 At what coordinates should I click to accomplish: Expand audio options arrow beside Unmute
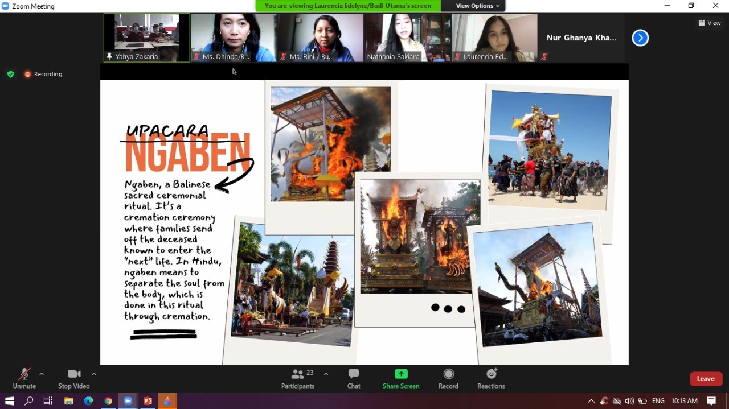tap(42, 374)
